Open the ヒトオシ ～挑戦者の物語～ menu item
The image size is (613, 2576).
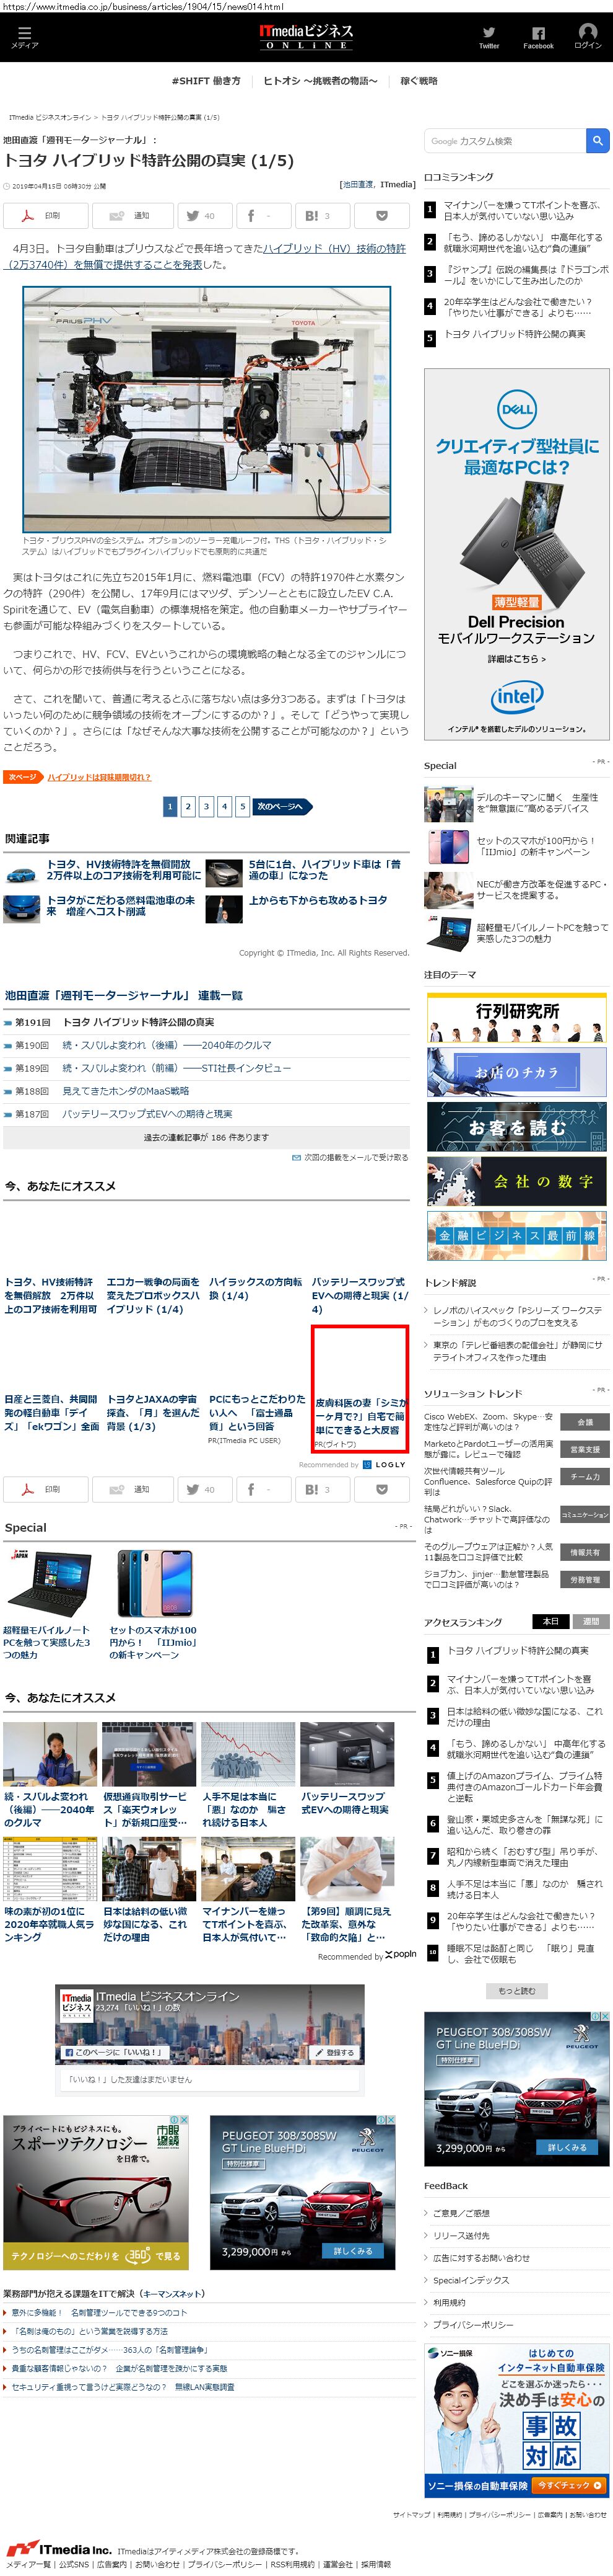[x=321, y=81]
